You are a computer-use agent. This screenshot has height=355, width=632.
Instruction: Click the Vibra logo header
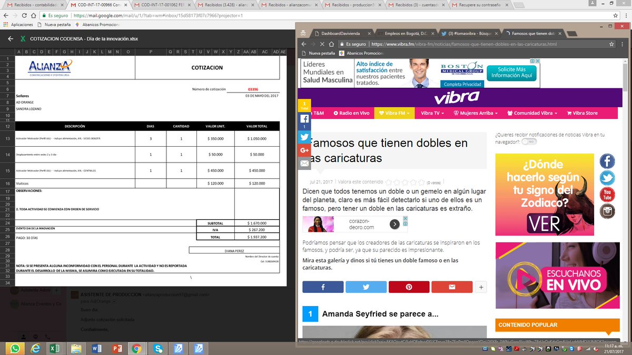(x=457, y=97)
